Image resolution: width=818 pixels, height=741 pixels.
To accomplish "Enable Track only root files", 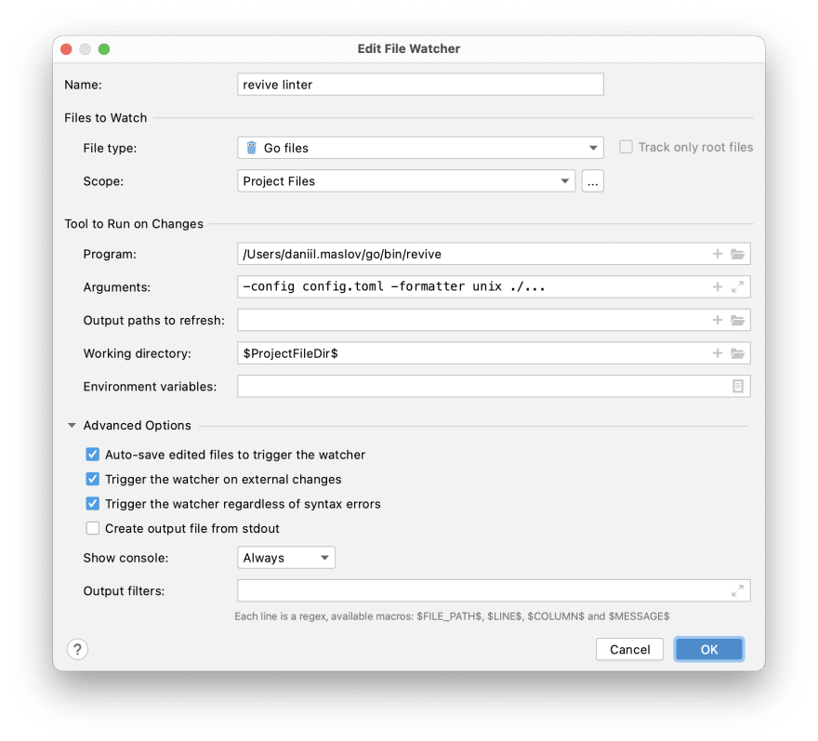I will pyautogui.click(x=626, y=147).
